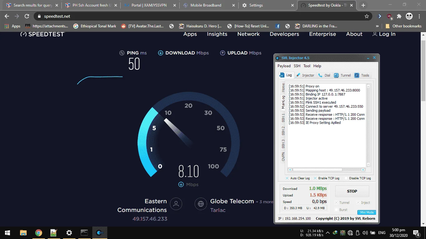Open a new browser tab
Viewport: 426px width, 239px height.
click(x=363, y=5)
